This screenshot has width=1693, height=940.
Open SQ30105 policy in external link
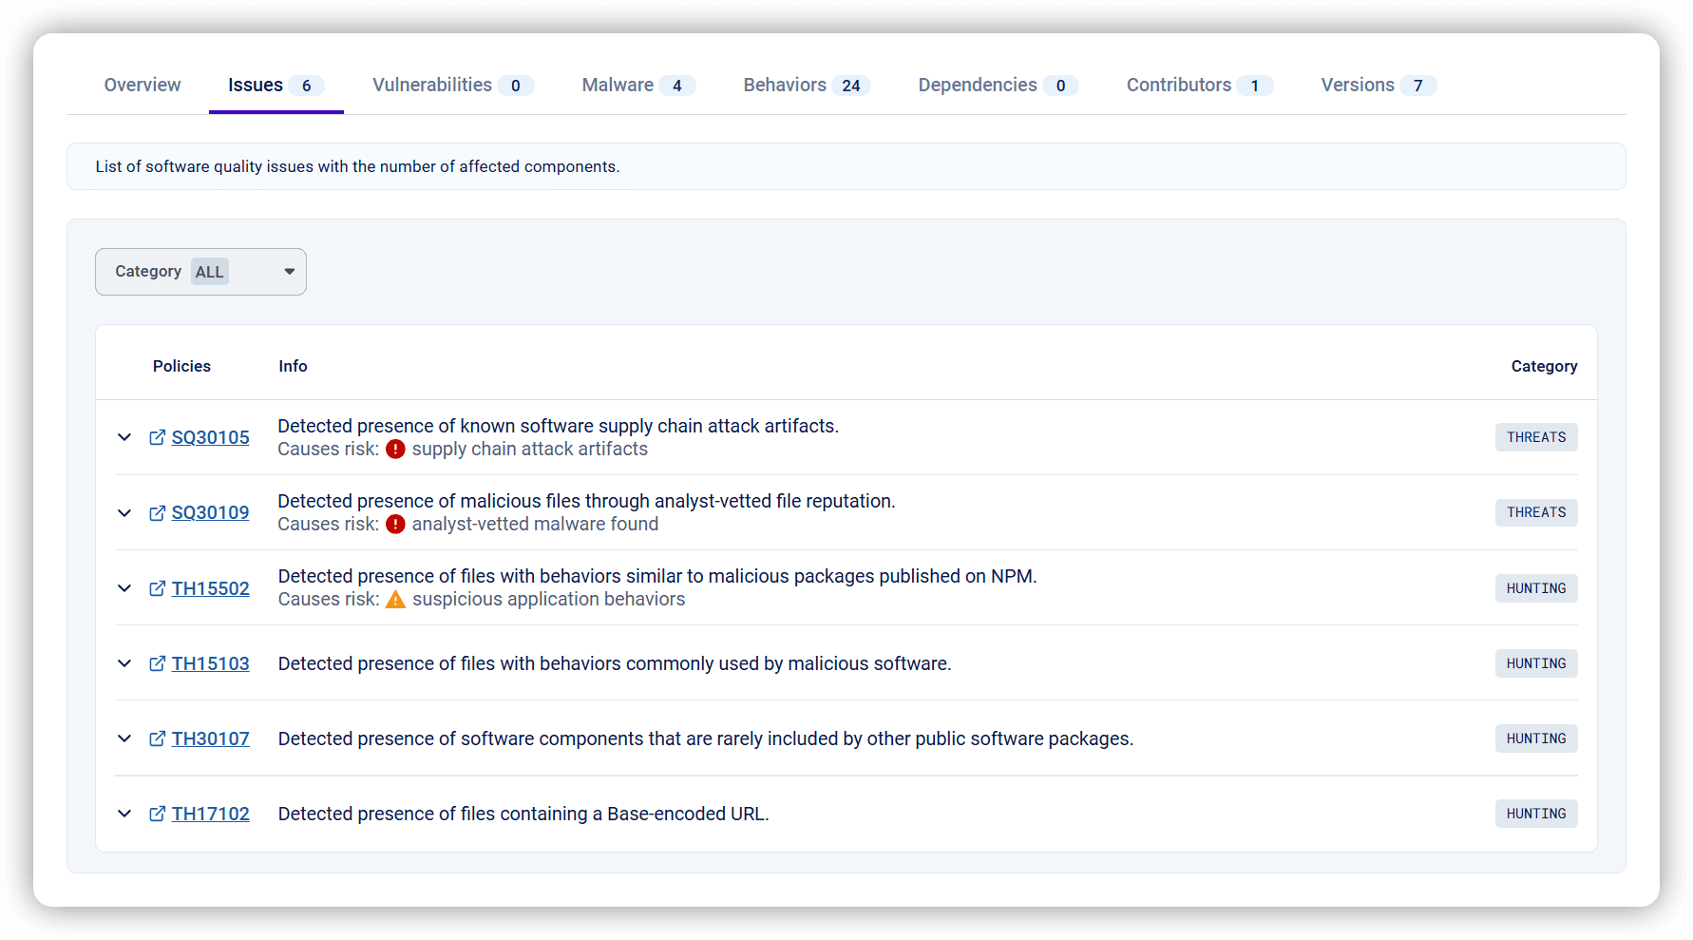pos(157,437)
